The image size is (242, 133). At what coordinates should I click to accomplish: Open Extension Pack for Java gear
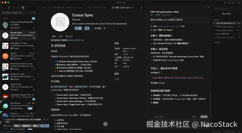click(34, 69)
